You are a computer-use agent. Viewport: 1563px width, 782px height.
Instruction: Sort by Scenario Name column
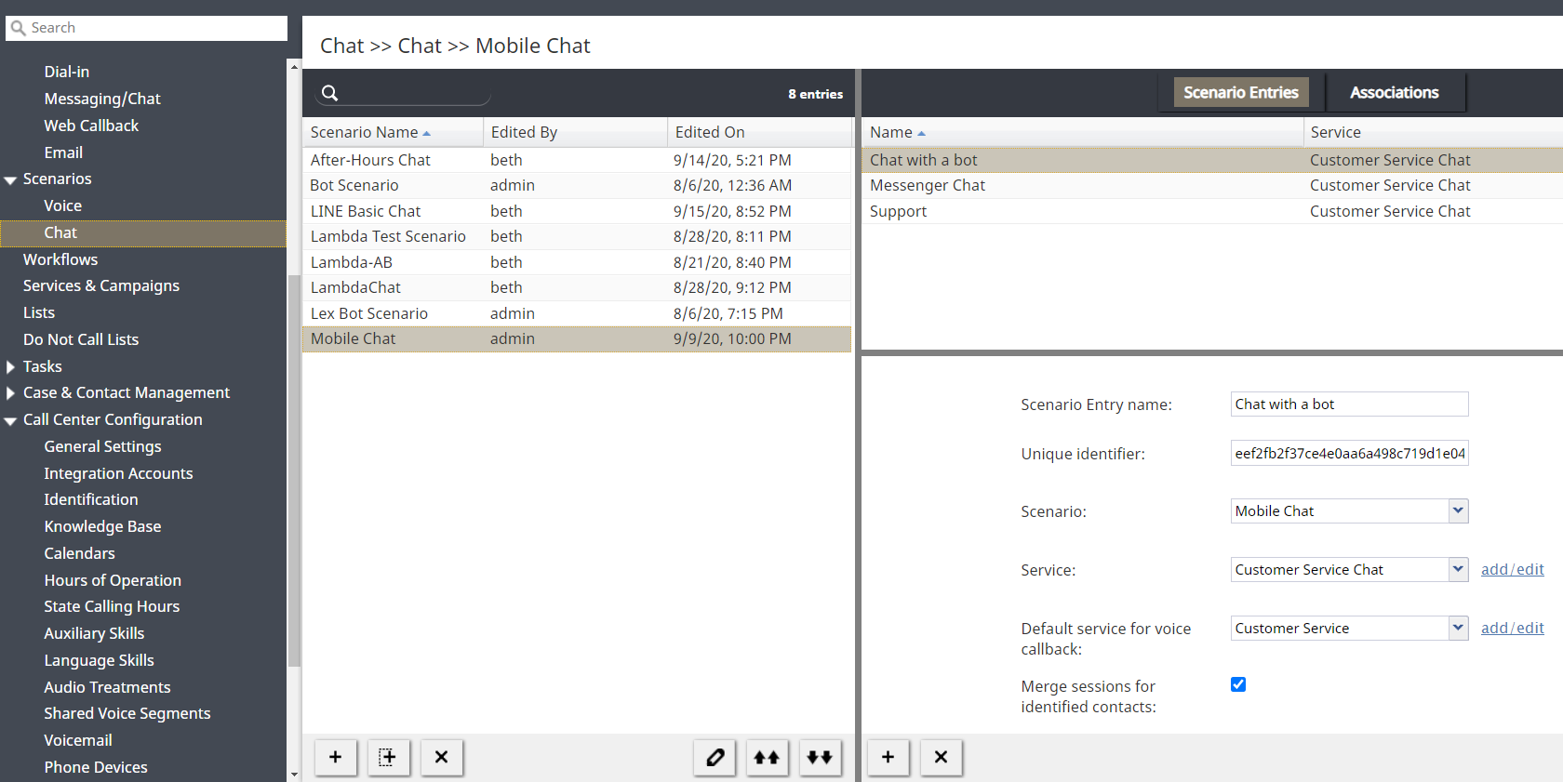pyautogui.click(x=392, y=132)
